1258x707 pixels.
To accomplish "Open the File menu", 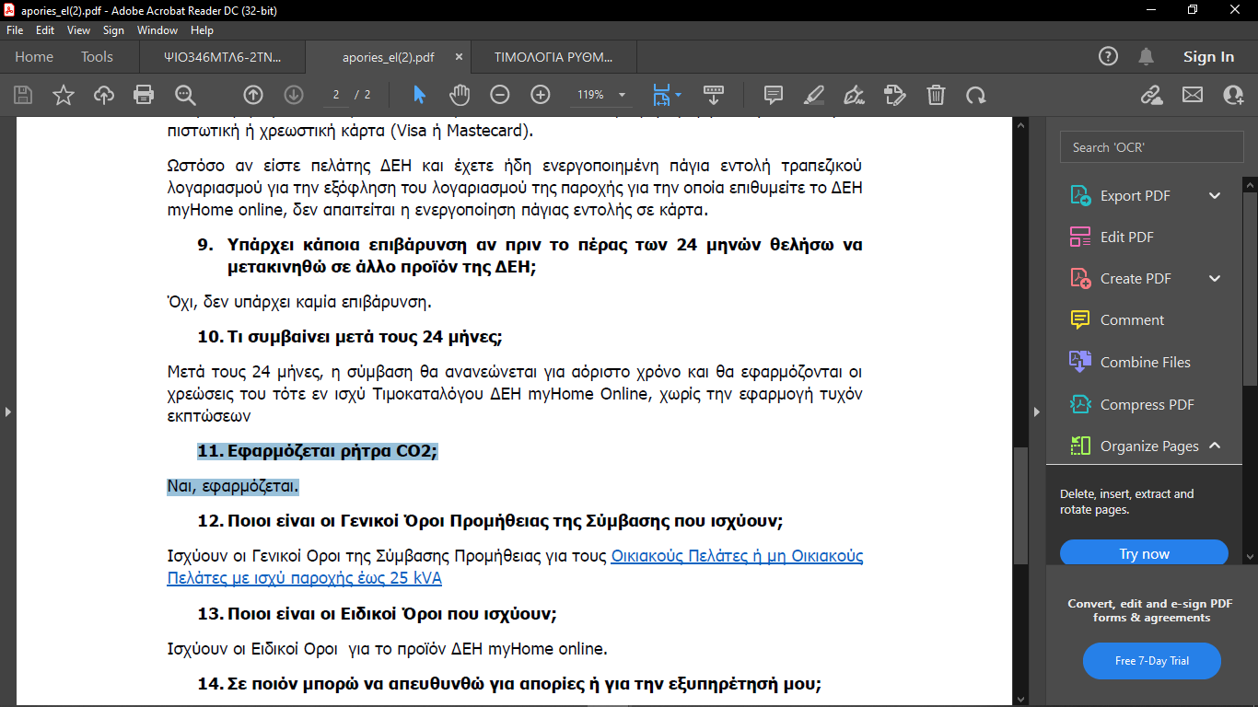I will pyautogui.click(x=15, y=30).
